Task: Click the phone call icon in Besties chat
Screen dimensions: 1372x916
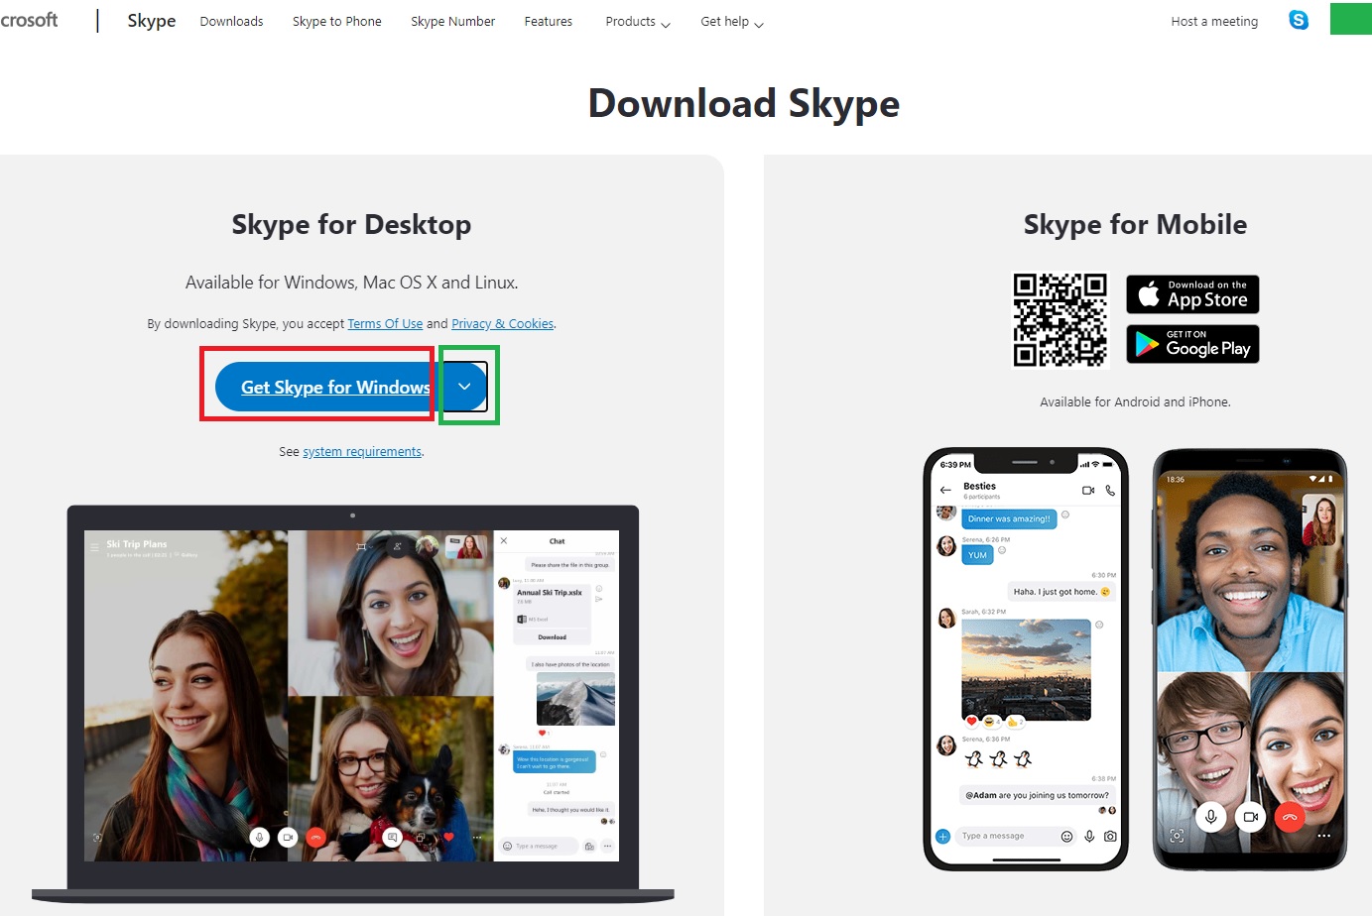Action: tap(1110, 490)
